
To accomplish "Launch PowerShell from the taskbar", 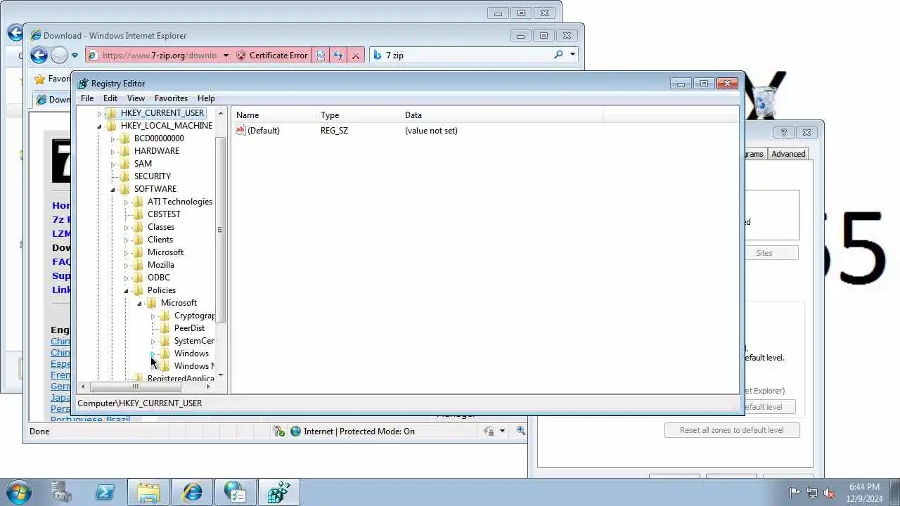I will [105, 492].
